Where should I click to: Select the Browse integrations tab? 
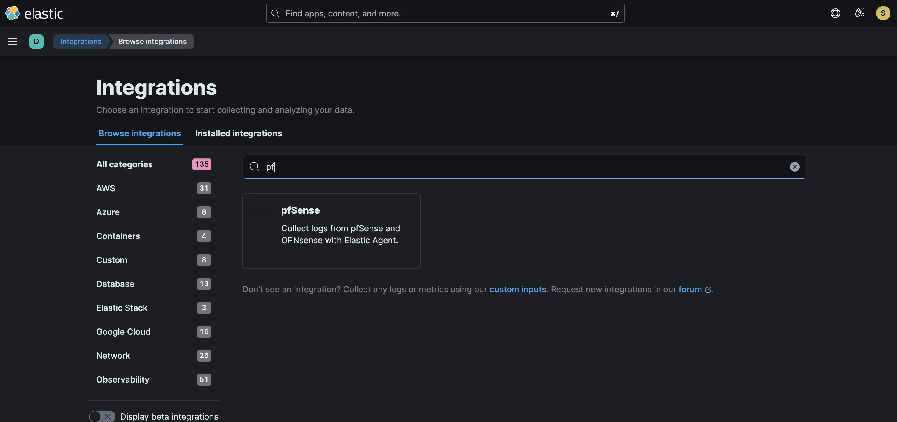tap(139, 133)
